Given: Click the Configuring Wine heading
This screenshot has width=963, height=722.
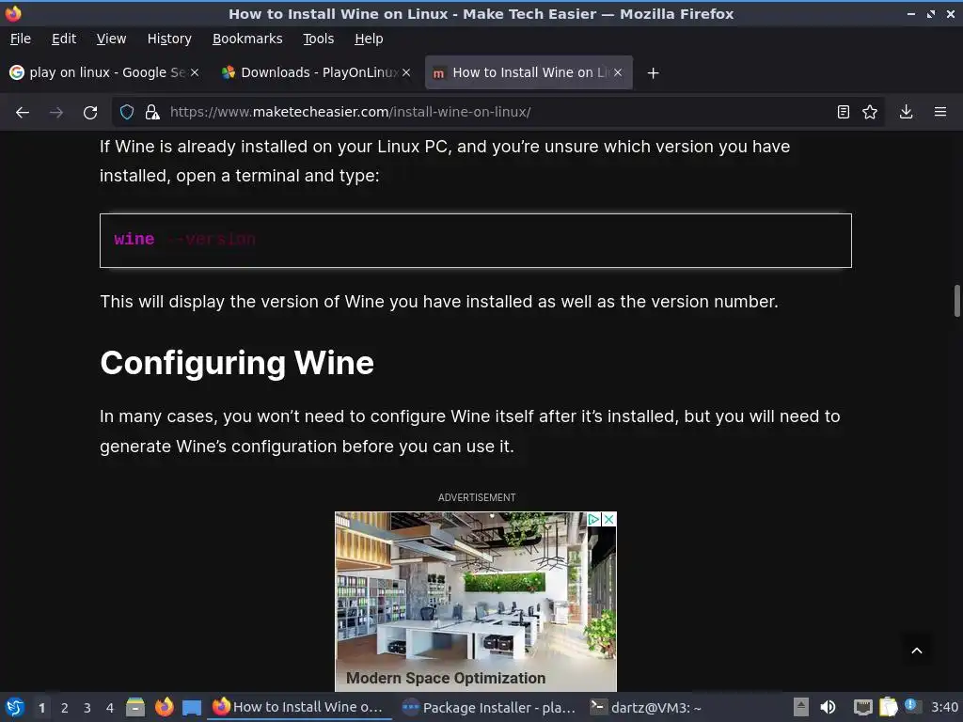Looking at the screenshot, I should pos(237,363).
